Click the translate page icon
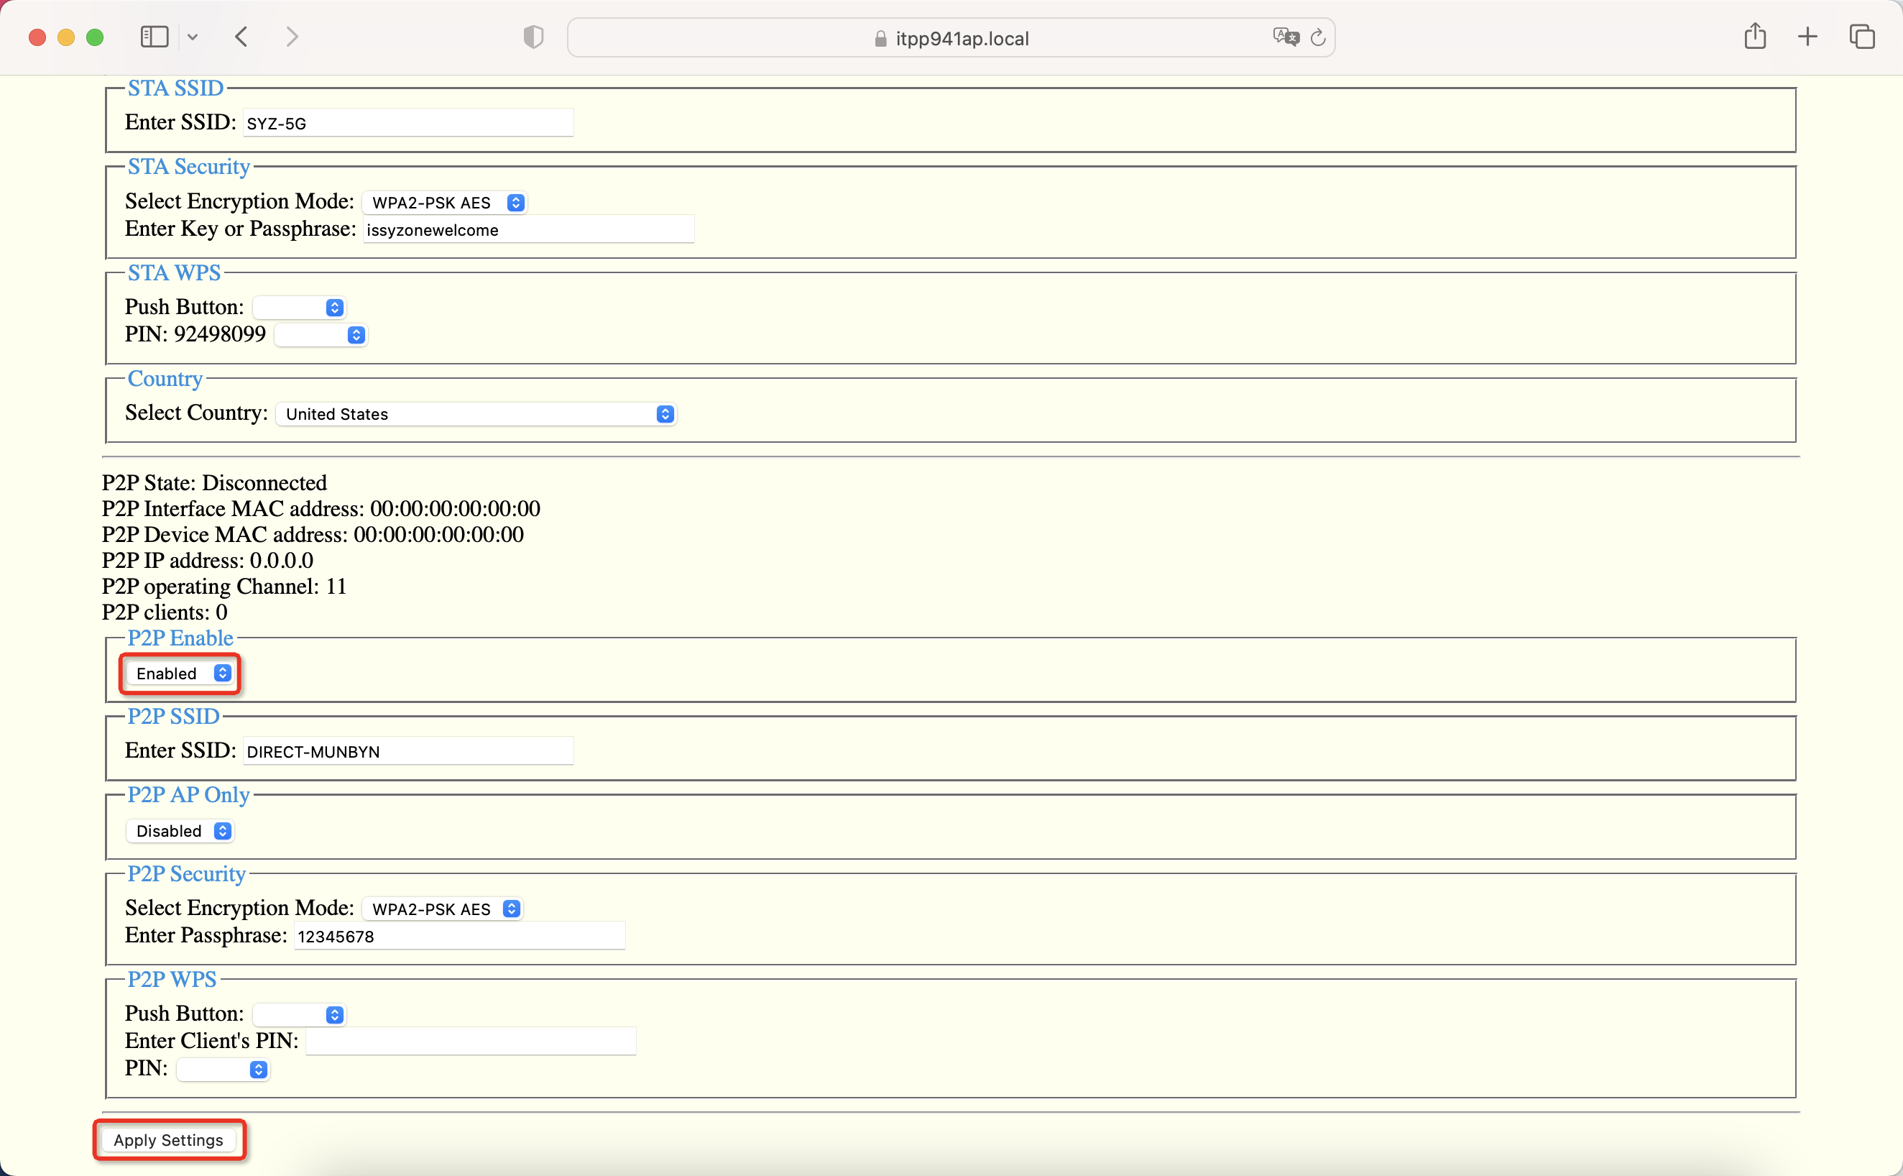1903x1176 pixels. (1286, 37)
